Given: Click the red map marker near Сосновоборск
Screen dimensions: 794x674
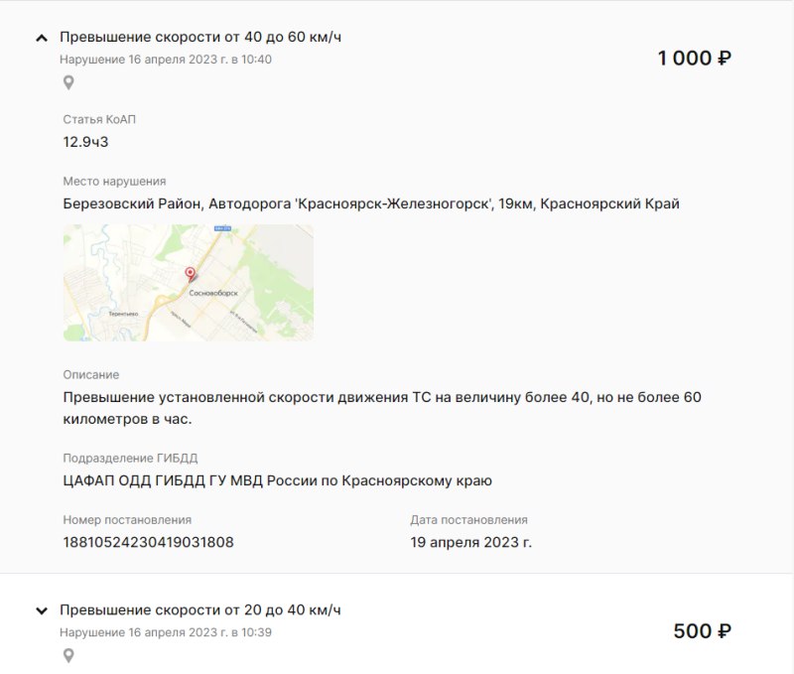Looking at the screenshot, I should (190, 274).
